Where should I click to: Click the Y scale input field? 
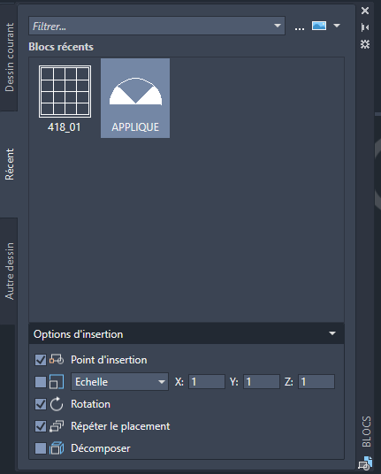[x=262, y=381]
